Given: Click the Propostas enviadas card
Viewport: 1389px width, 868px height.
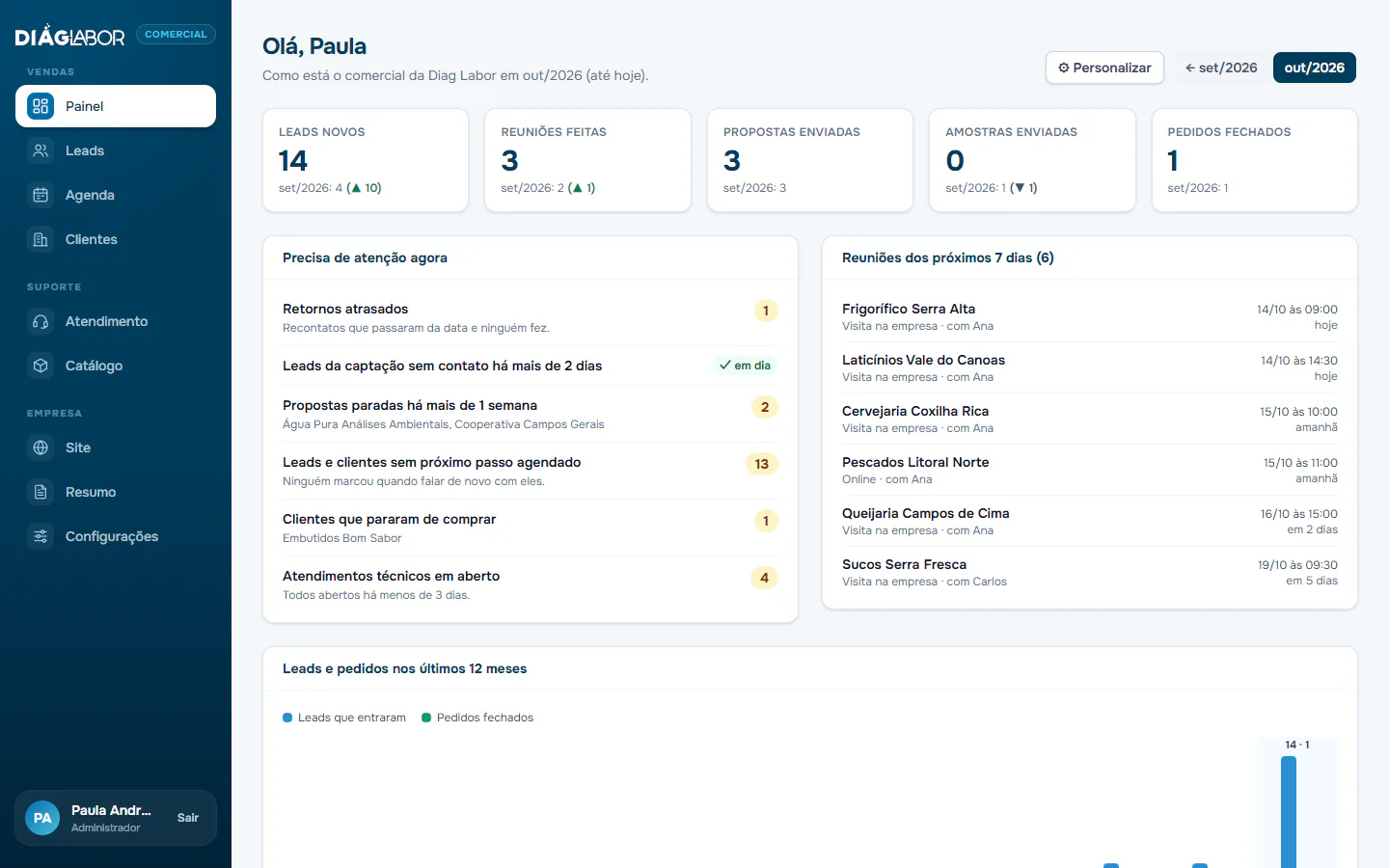Looking at the screenshot, I should tap(810, 160).
